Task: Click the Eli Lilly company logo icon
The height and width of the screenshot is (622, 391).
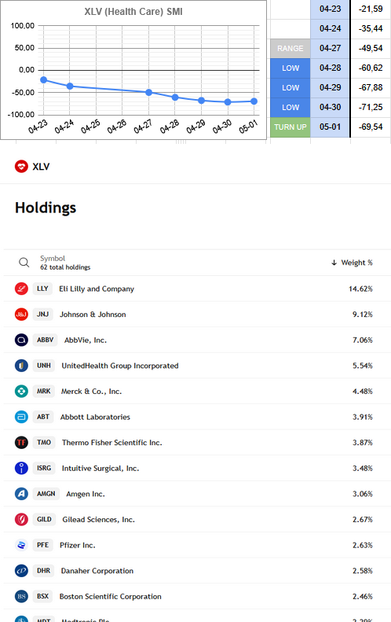Action: (x=21, y=289)
